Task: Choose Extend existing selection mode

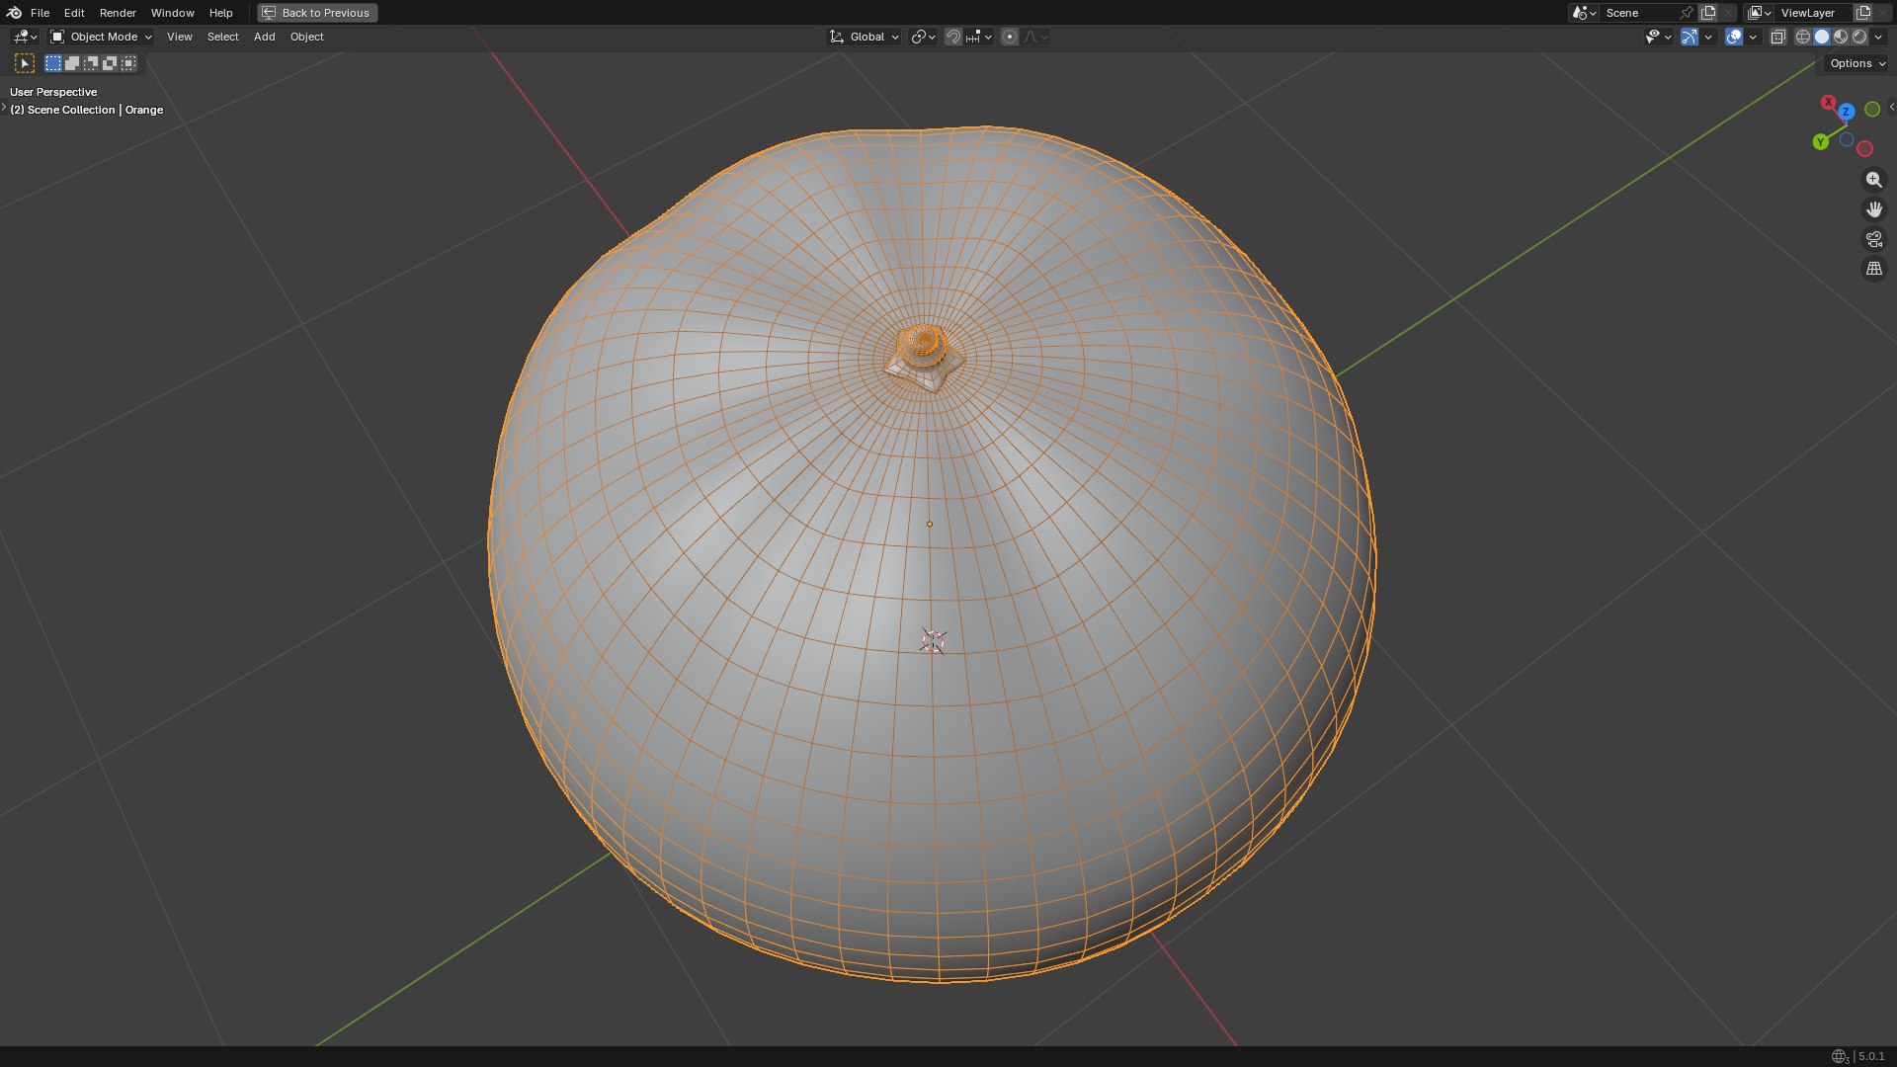Action: (x=72, y=63)
